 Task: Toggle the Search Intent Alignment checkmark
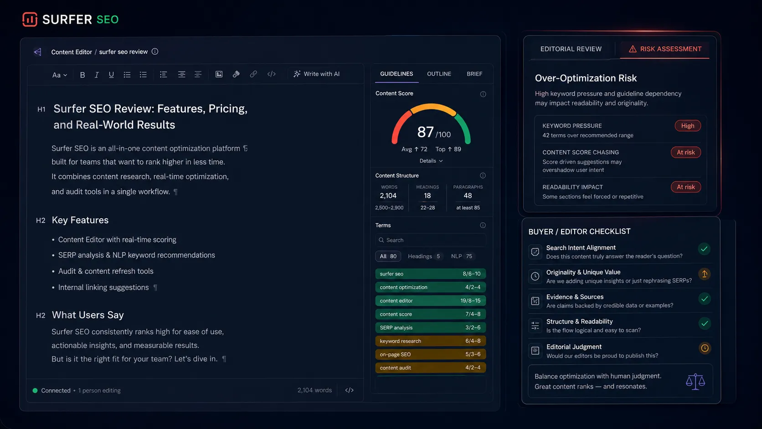coord(704,249)
